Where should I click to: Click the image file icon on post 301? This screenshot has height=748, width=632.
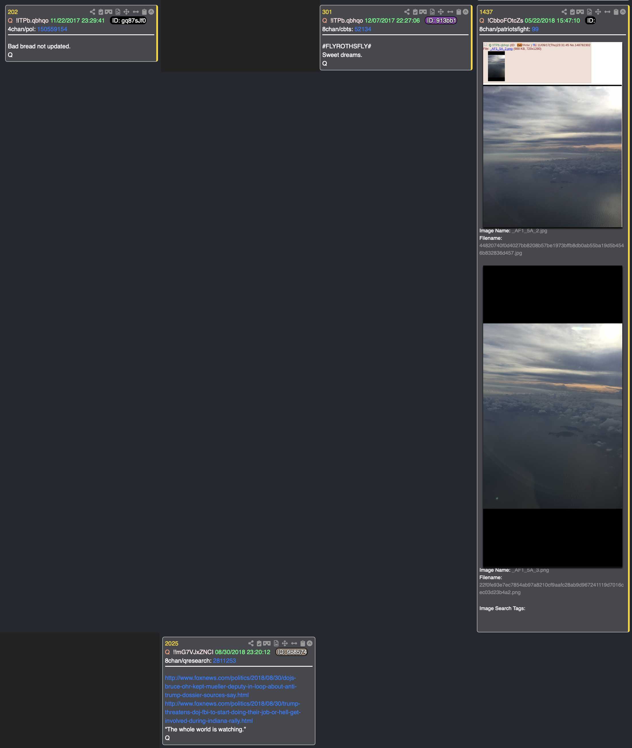click(432, 12)
